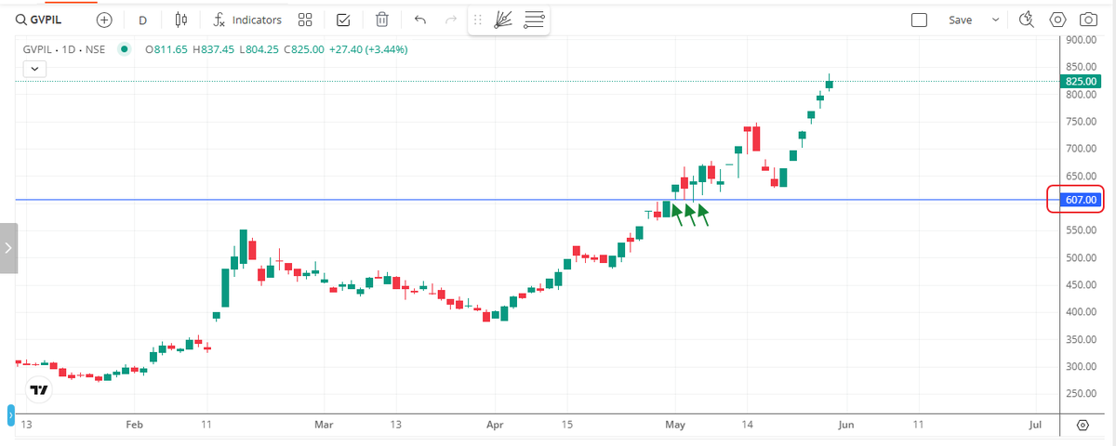This screenshot has width=1116, height=446.
Task: Open the Indicators dialog
Action: click(x=246, y=20)
